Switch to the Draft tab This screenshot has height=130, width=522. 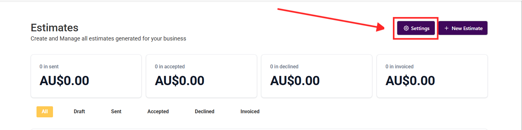pyautogui.click(x=79, y=112)
